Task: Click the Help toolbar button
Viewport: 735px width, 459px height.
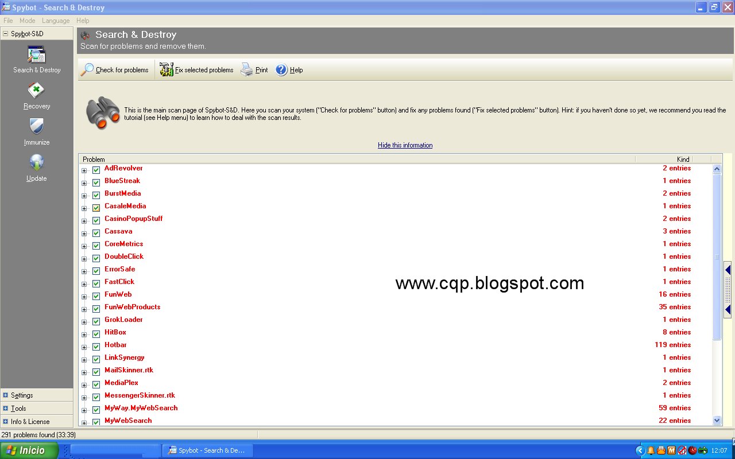Action: (x=289, y=70)
